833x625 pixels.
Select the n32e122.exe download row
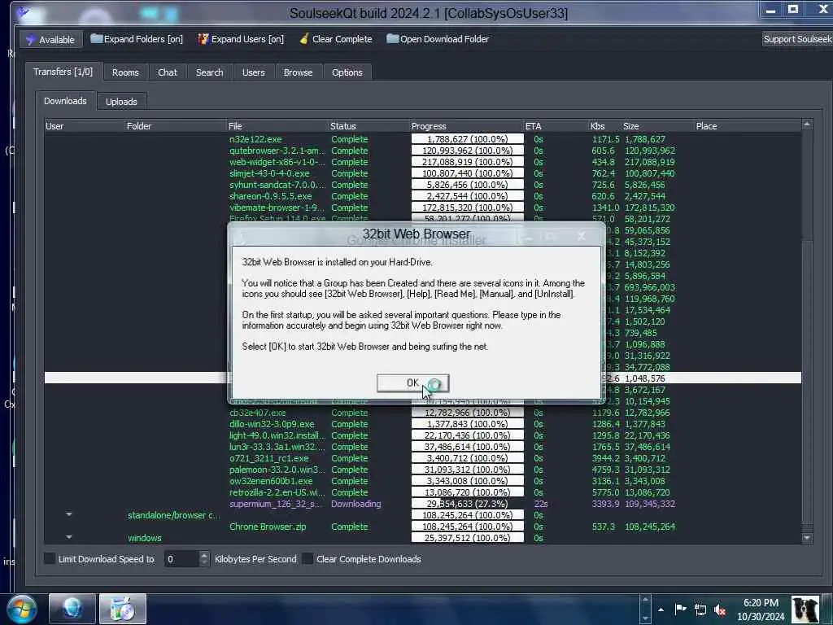255,139
